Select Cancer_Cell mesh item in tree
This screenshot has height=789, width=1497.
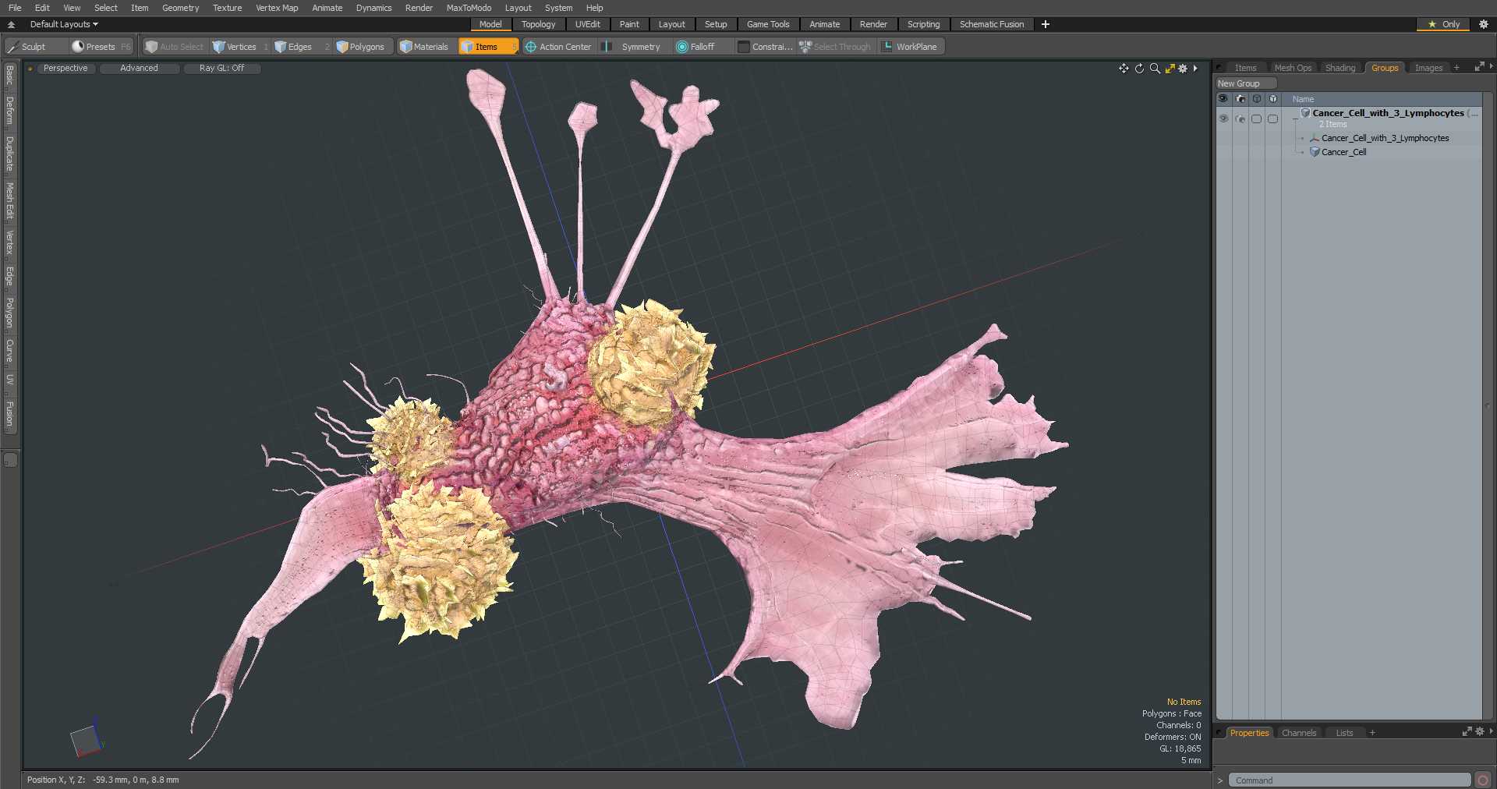(1343, 152)
